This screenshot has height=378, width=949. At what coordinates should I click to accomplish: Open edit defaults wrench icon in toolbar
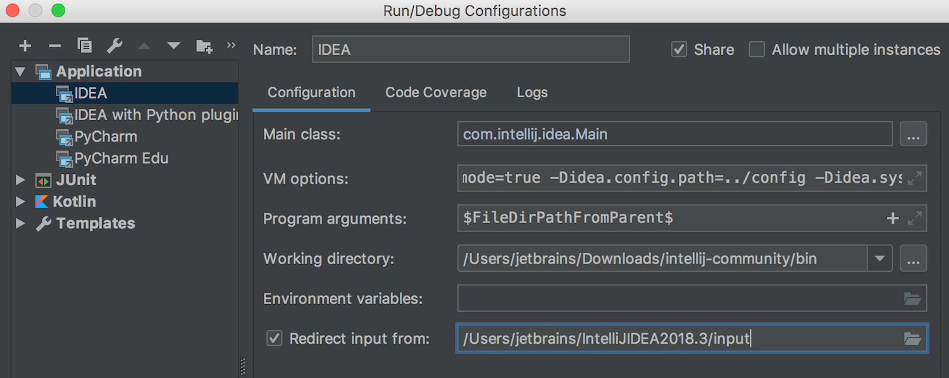pyautogui.click(x=115, y=46)
